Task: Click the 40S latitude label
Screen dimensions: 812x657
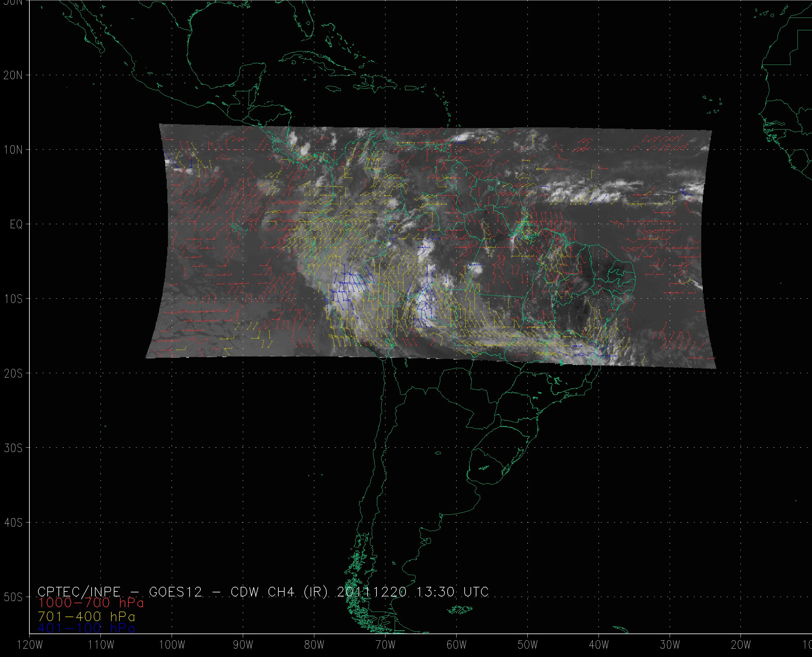Action: (x=13, y=523)
